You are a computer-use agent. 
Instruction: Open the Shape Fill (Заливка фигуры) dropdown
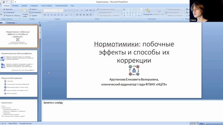pyautogui.click(x=173, y=9)
